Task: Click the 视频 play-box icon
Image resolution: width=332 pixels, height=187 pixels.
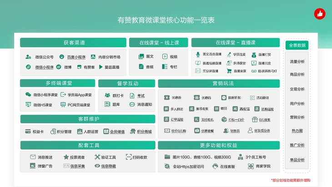Action: pos(165,56)
